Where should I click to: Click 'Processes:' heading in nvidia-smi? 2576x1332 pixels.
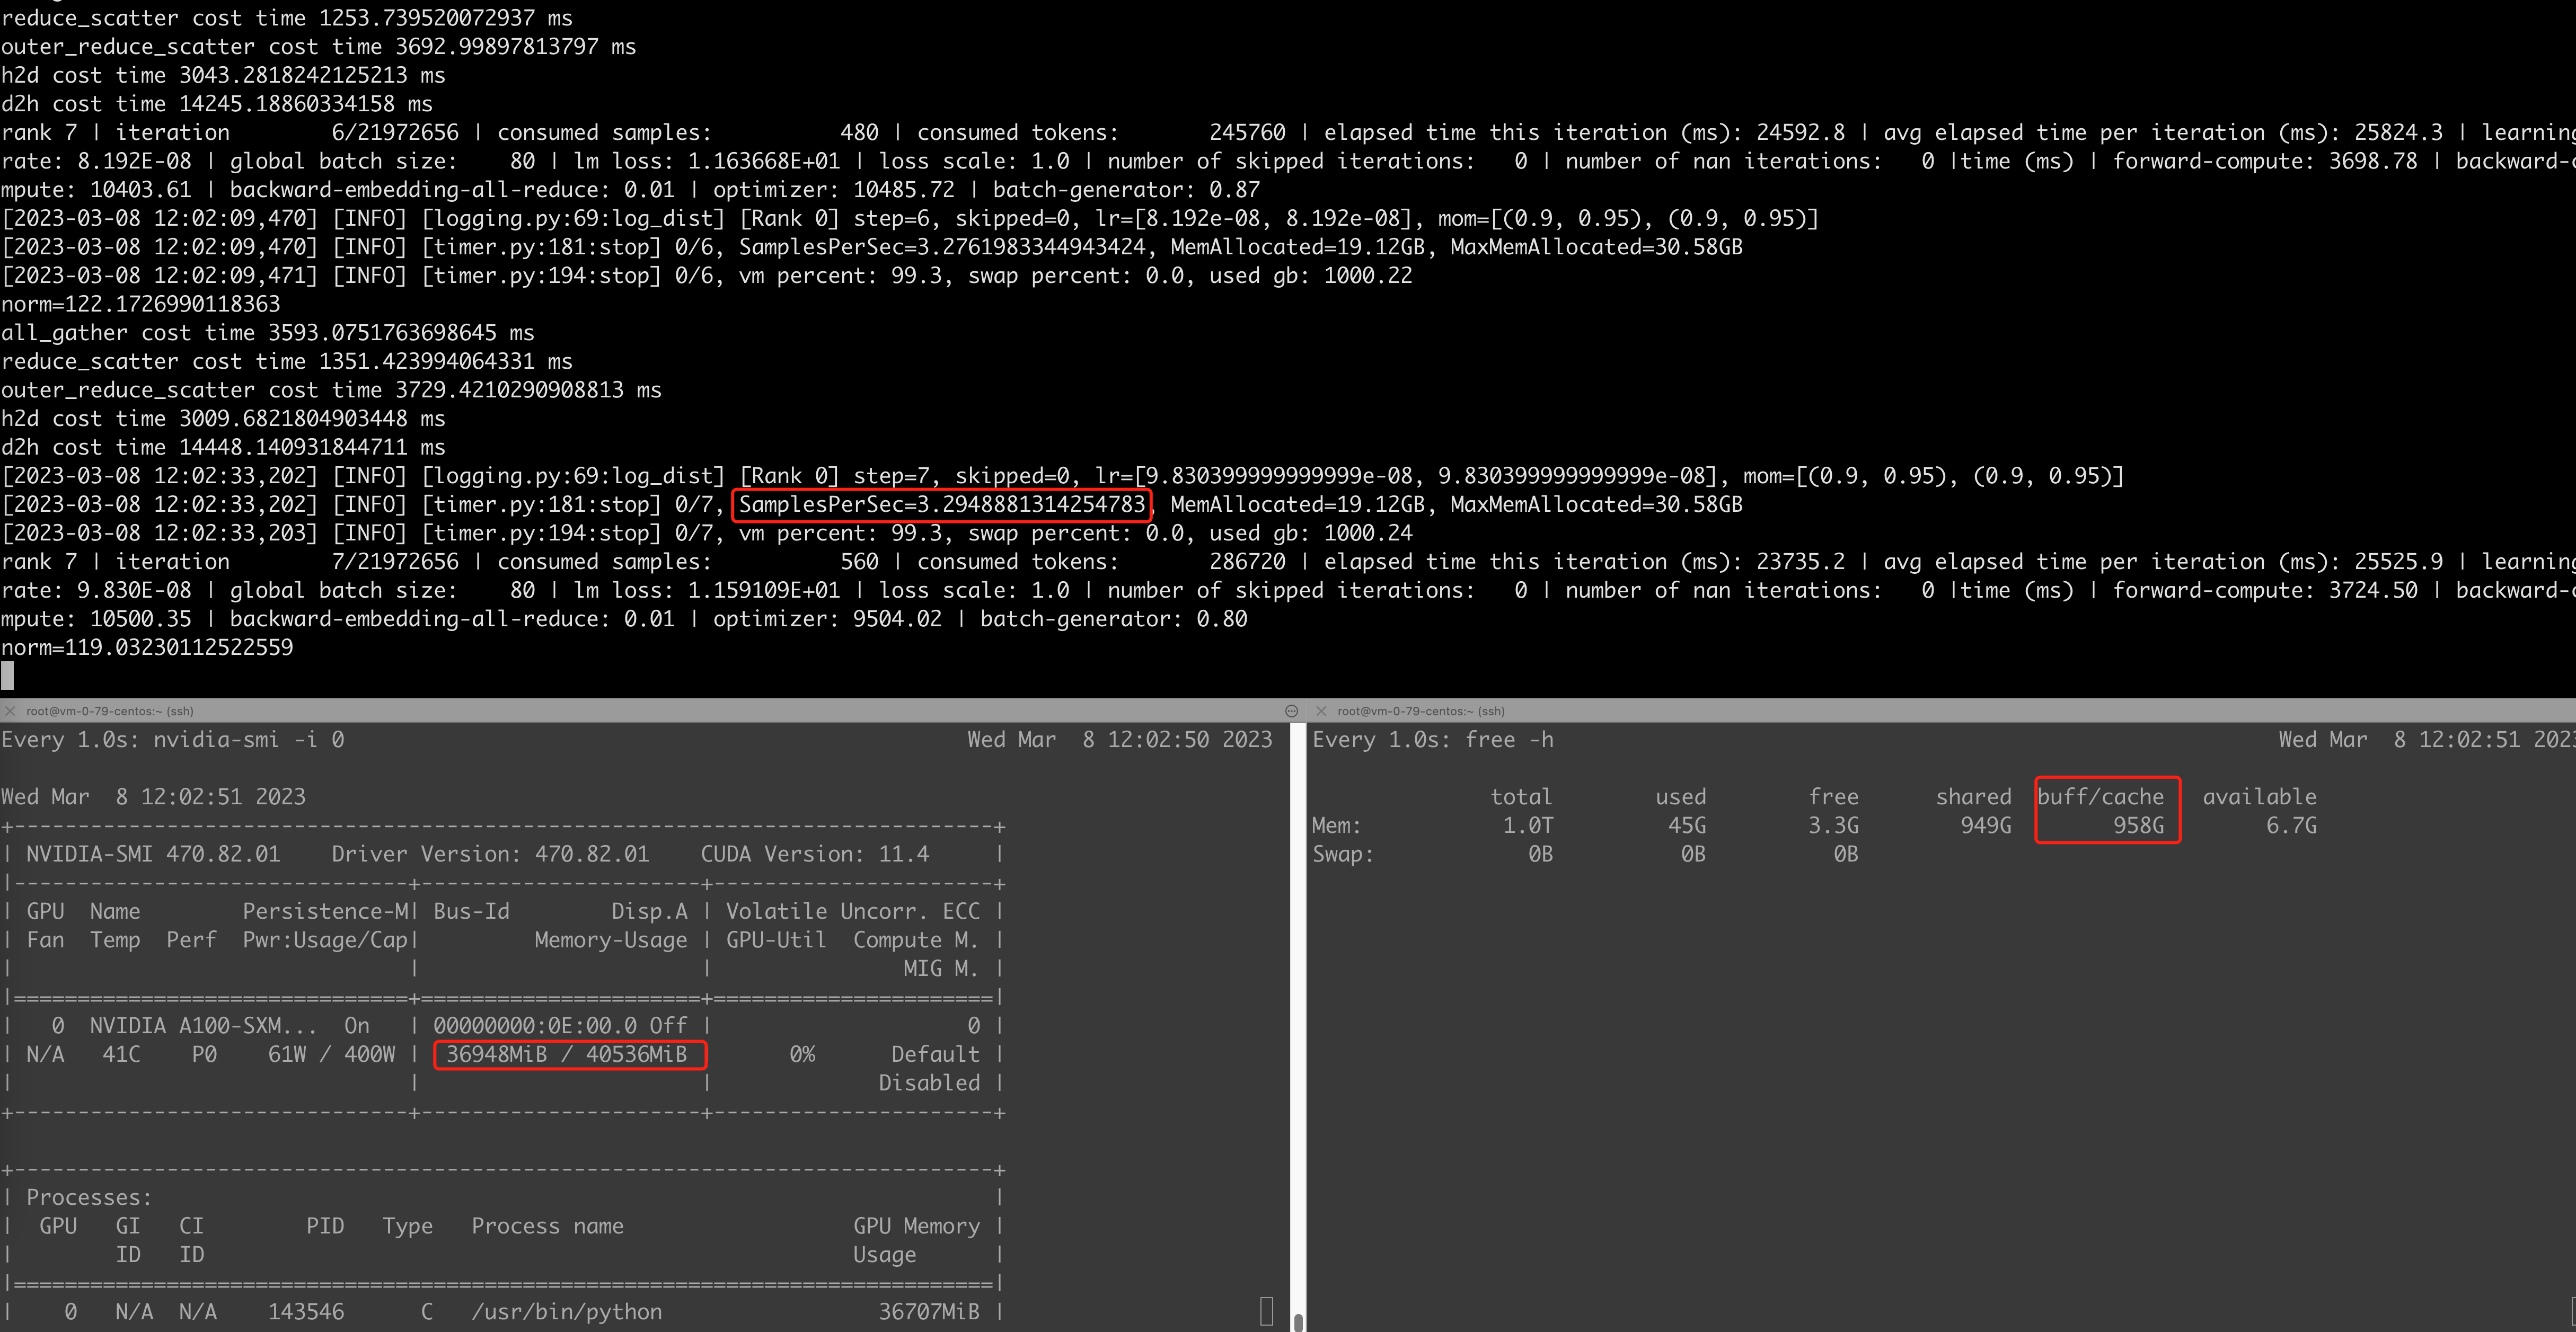[89, 1198]
